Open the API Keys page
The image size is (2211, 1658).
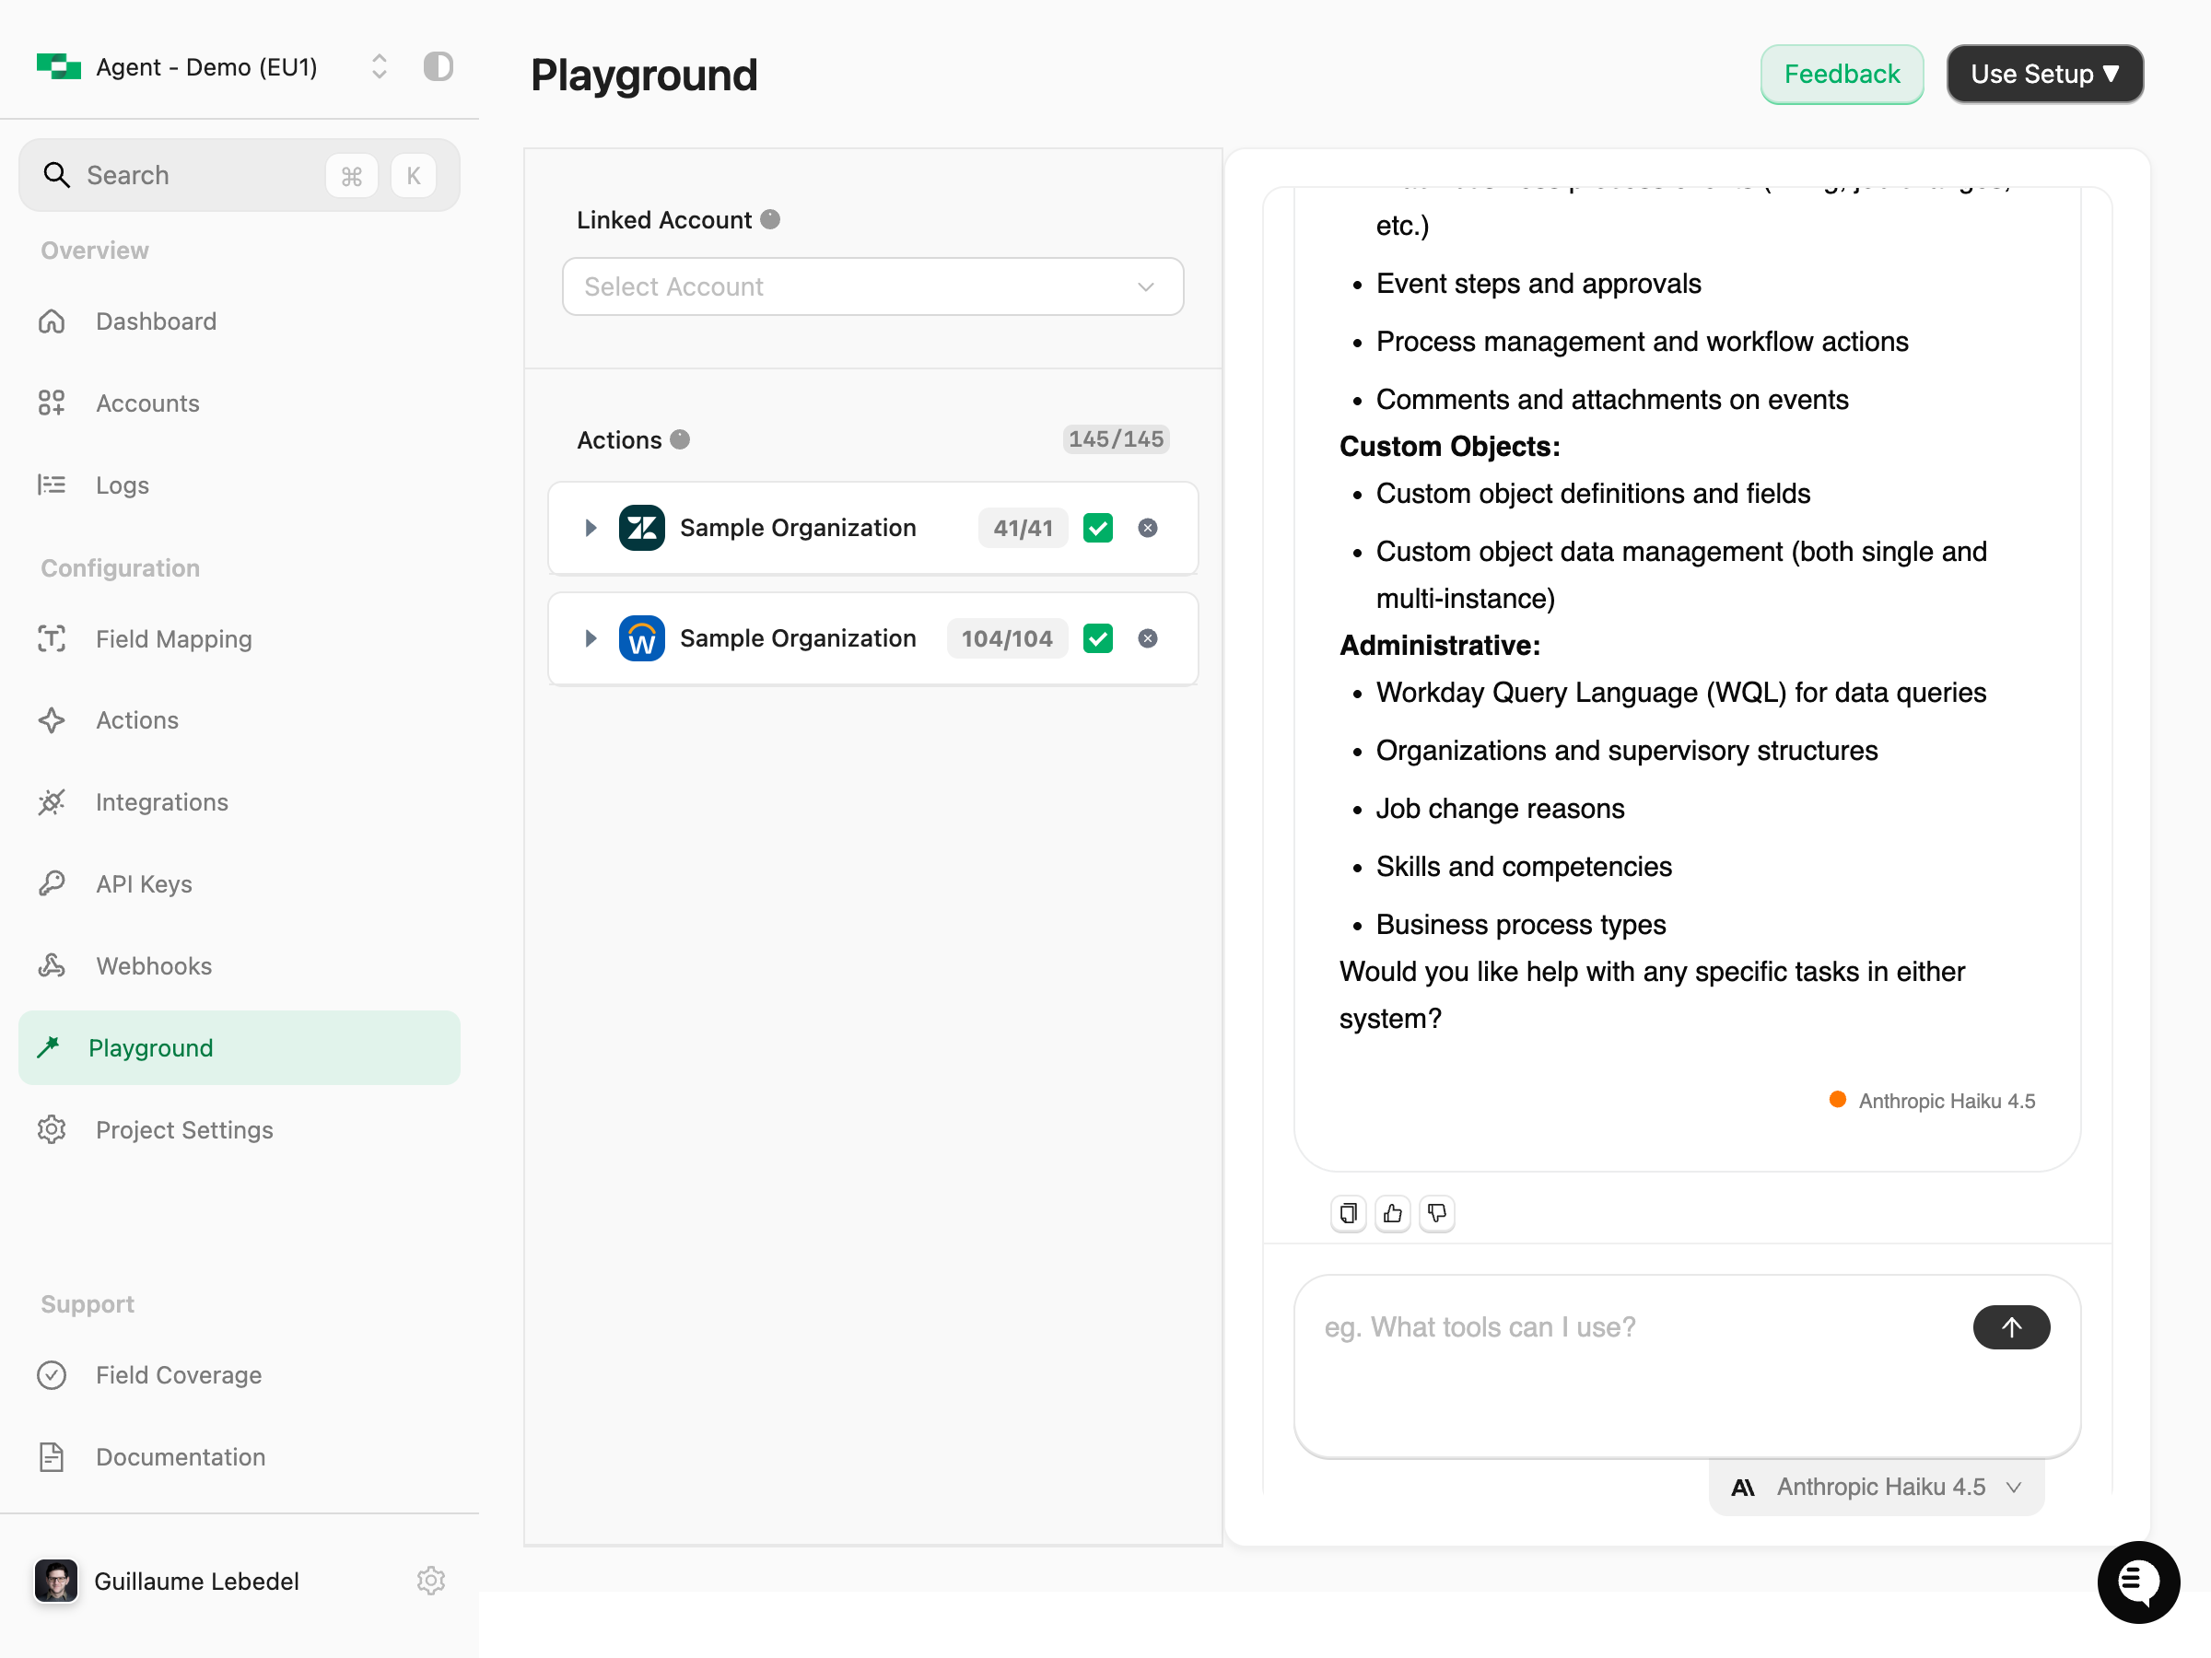click(x=144, y=883)
